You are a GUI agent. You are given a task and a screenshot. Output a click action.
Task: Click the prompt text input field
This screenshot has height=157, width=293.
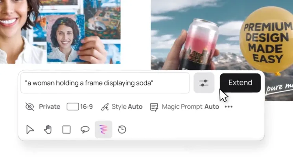(x=105, y=83)
